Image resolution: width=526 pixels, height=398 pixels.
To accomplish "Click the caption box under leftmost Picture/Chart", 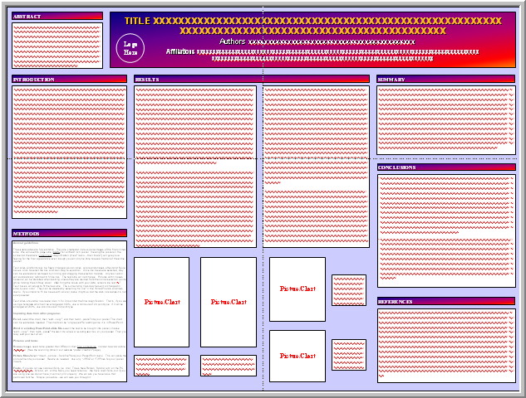I will [x=161, y=366].
